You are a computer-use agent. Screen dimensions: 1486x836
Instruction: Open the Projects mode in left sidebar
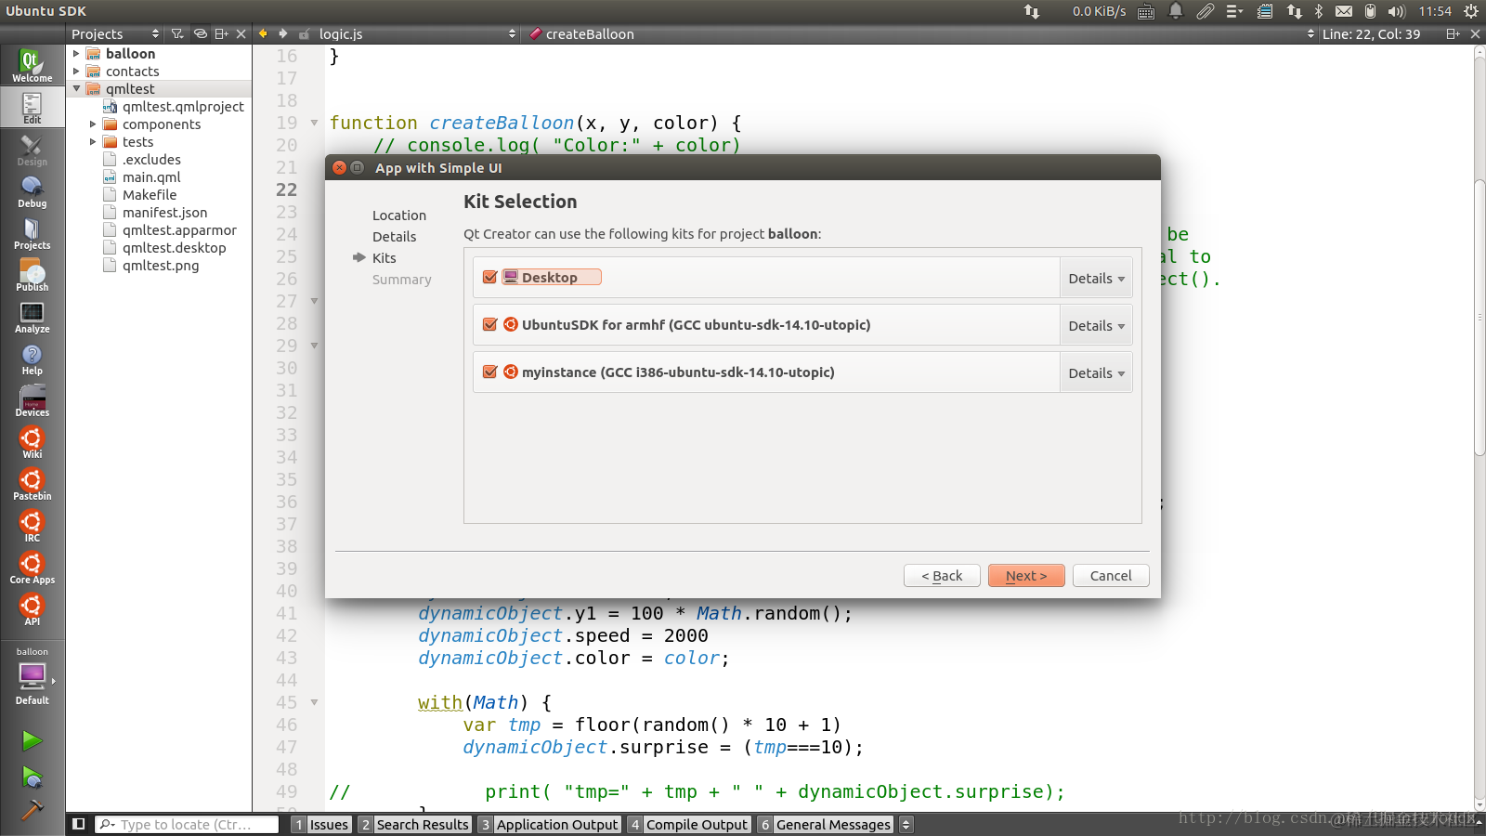tap(33, 233)
